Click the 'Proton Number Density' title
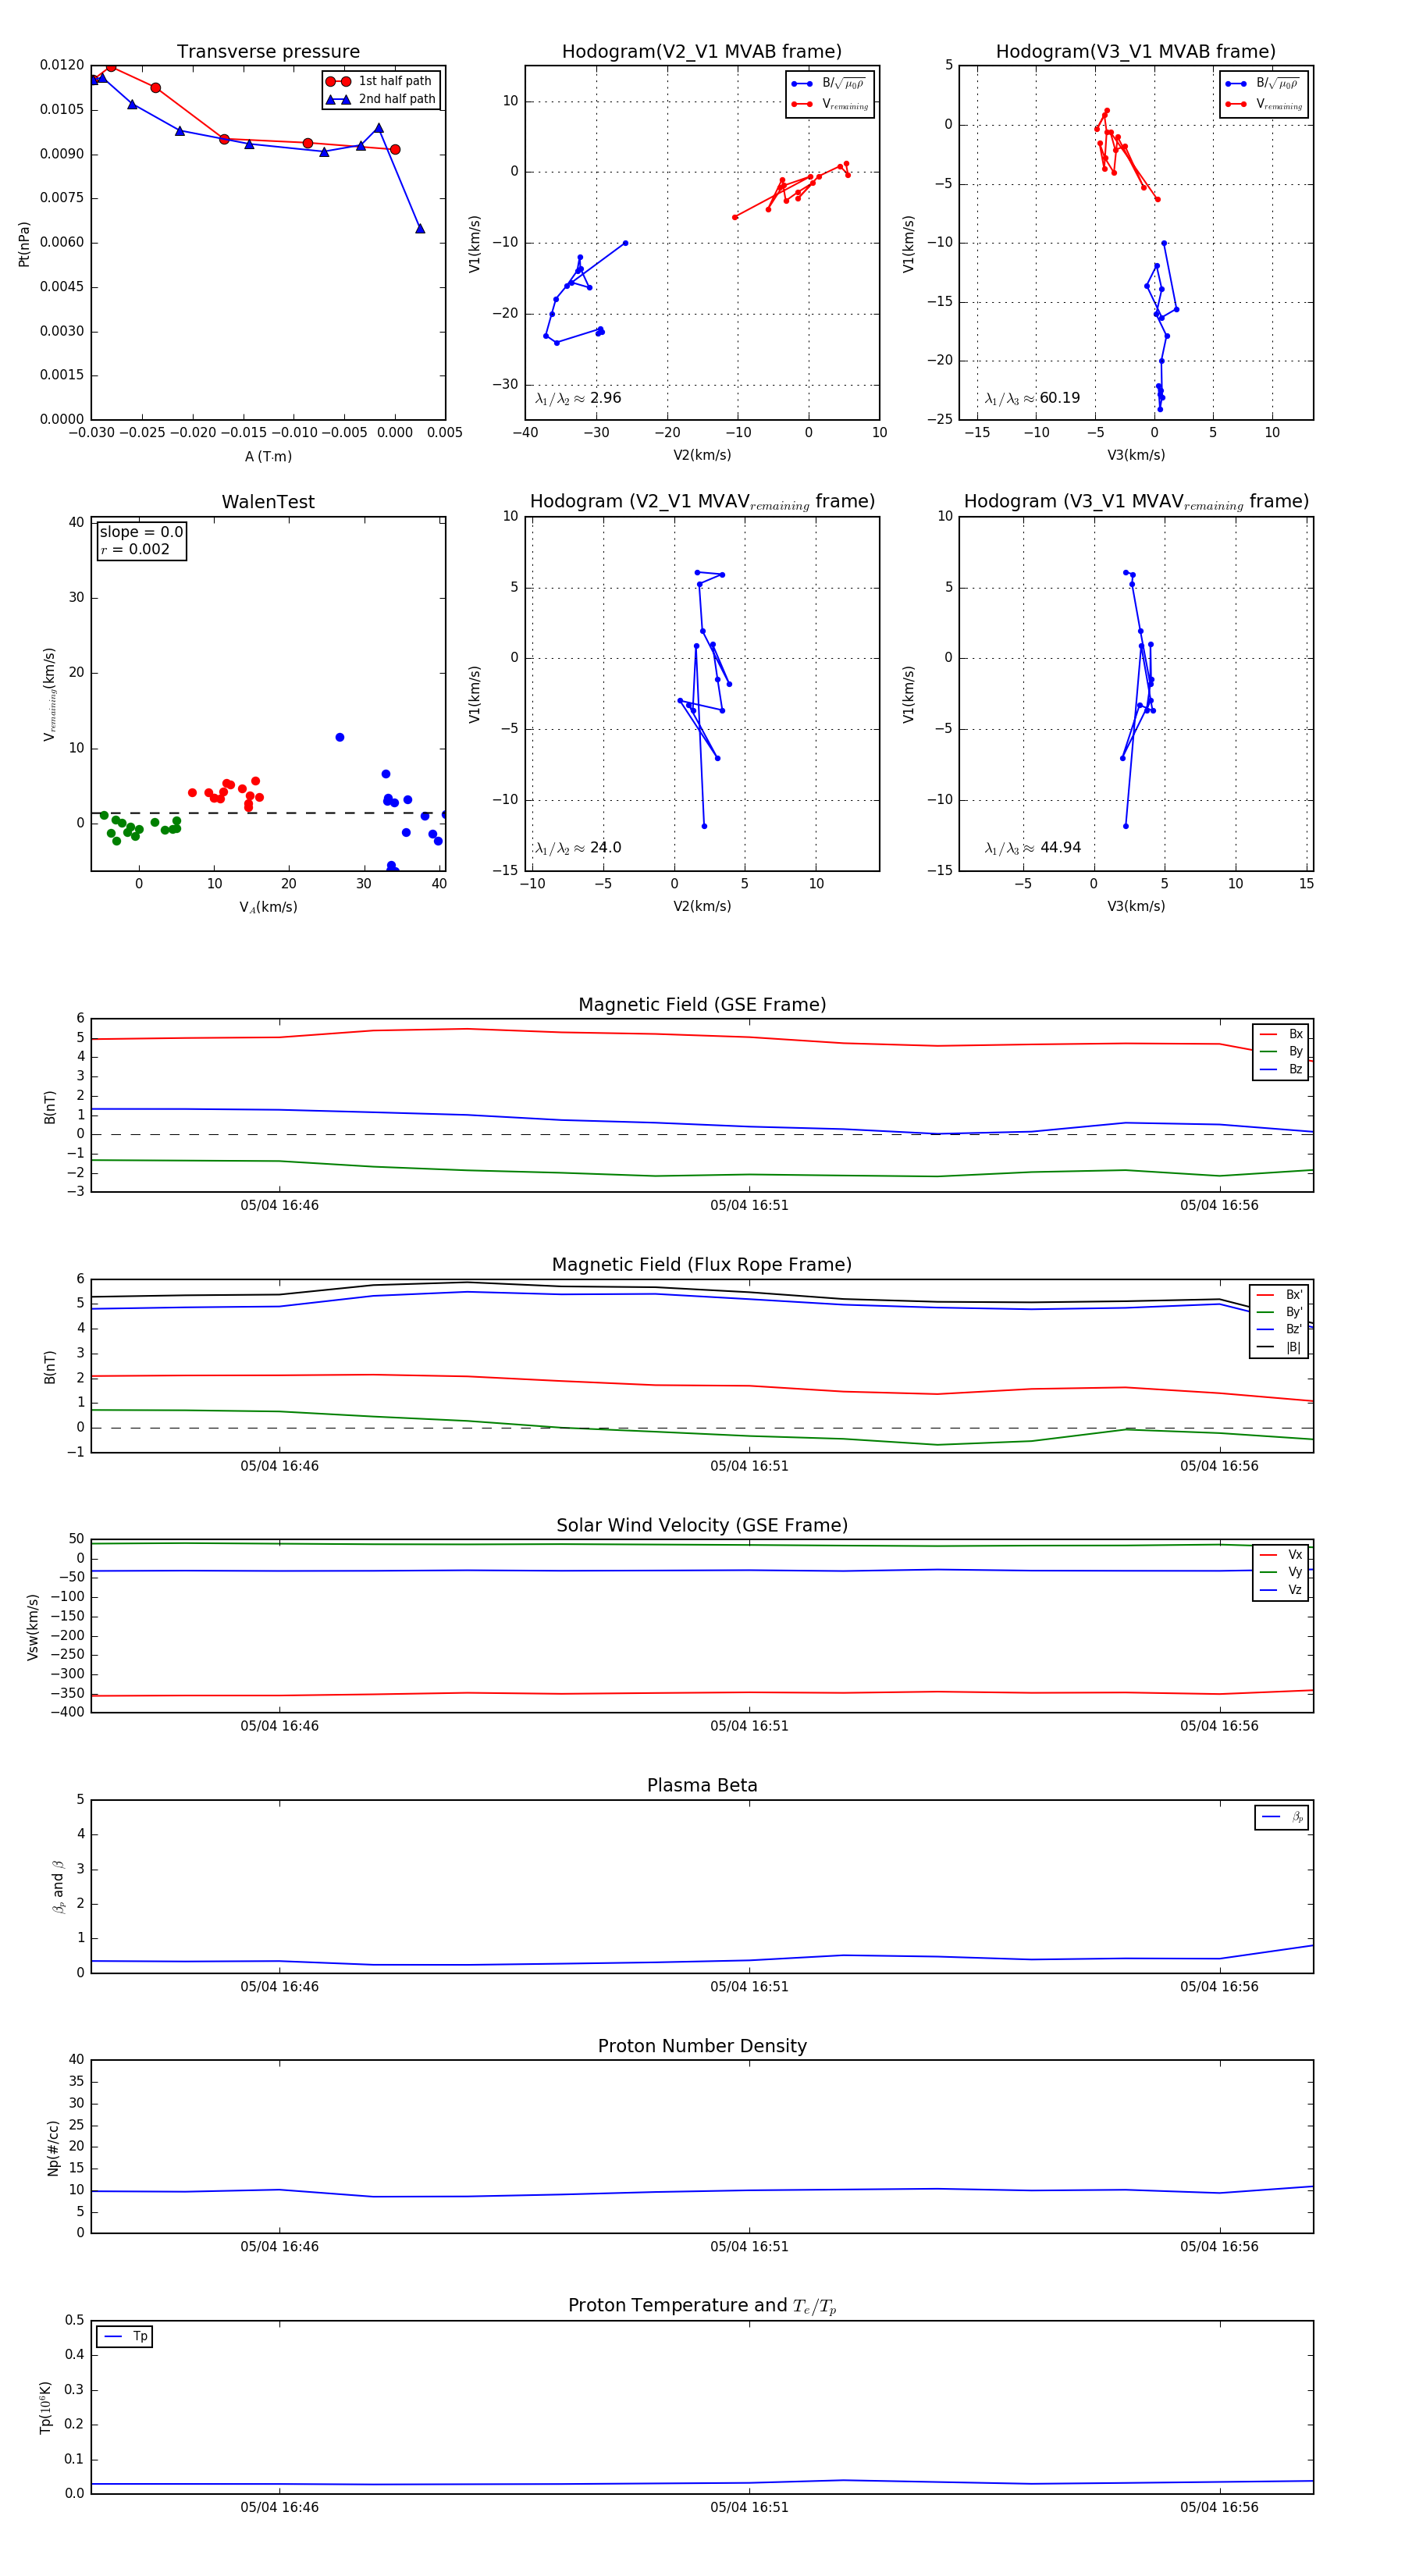The width and height of the screenshot is (1405, 2576). pos(702,2046)
